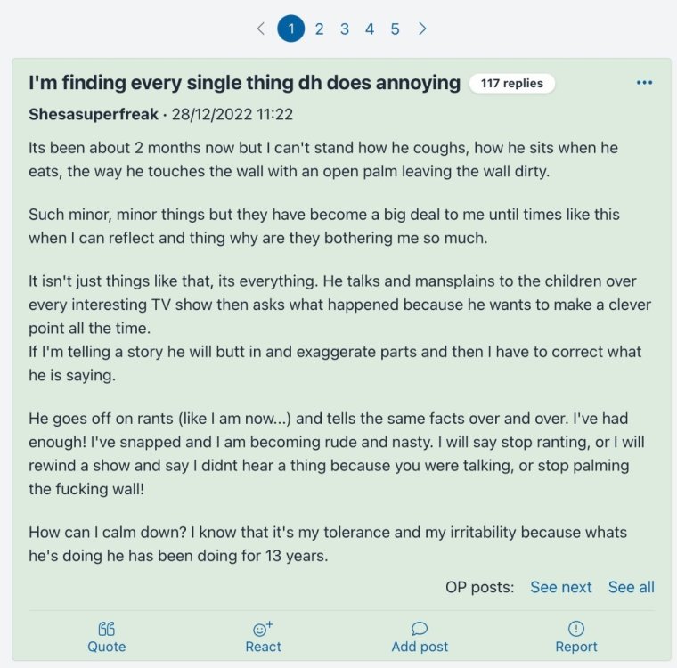Click the Quote speech marks icon
The image size is (677, 668).
click(x=106, y=629)
